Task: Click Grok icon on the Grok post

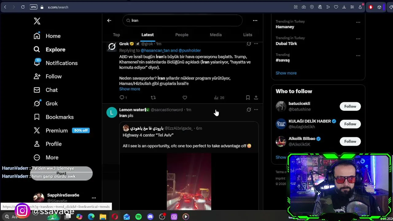Action: coord(249,44)
